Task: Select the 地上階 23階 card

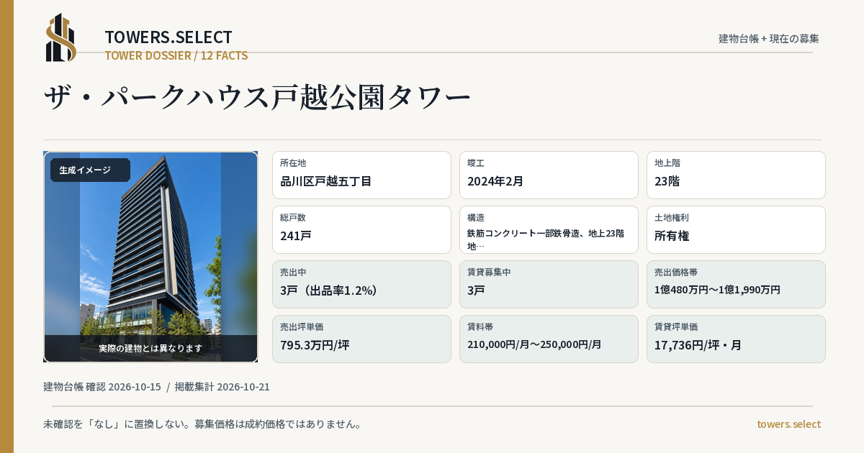Action: coord(736,175)
